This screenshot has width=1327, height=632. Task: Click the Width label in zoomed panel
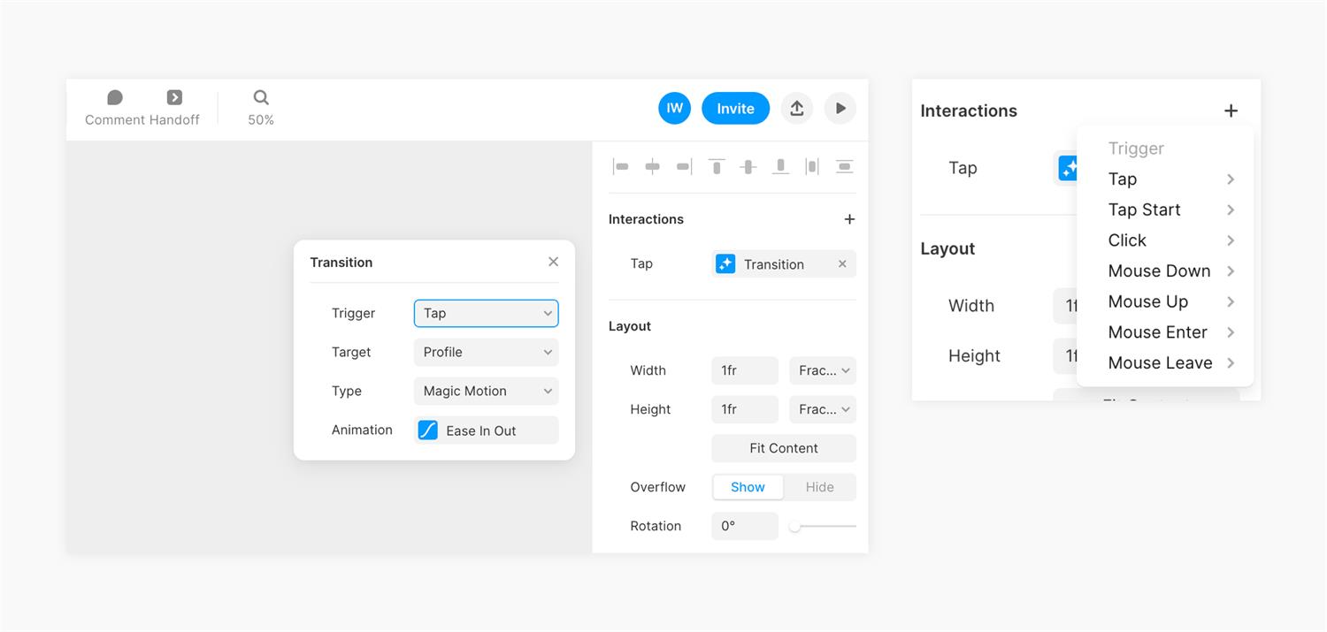(x=971, y=306)
